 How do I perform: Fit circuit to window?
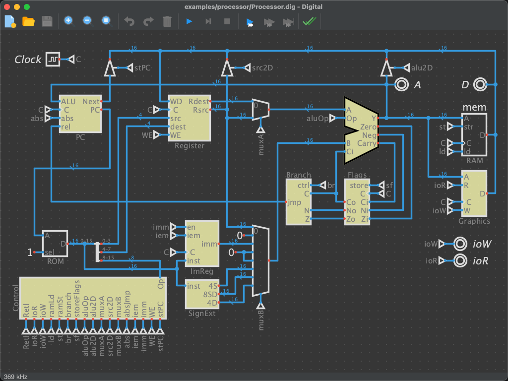click(x=107, y=21)
